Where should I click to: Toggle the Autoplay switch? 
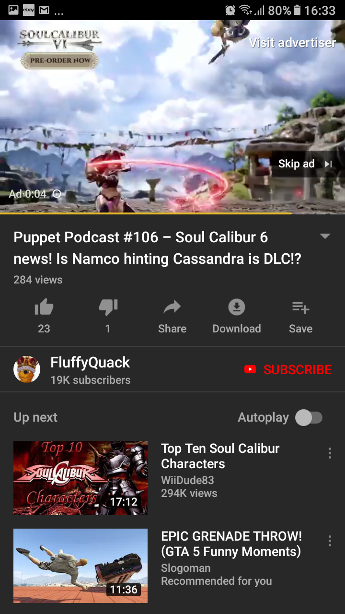click(309, 418)
